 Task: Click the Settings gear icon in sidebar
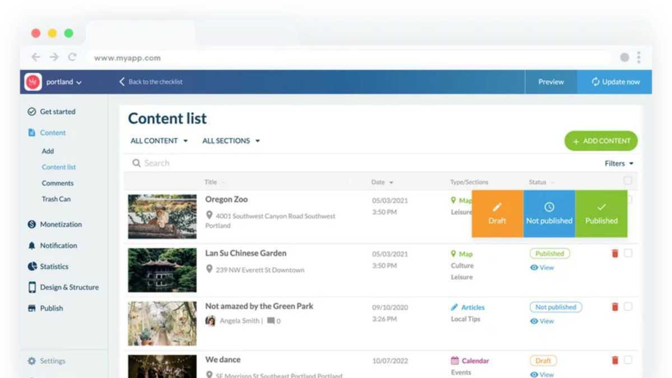32,361
